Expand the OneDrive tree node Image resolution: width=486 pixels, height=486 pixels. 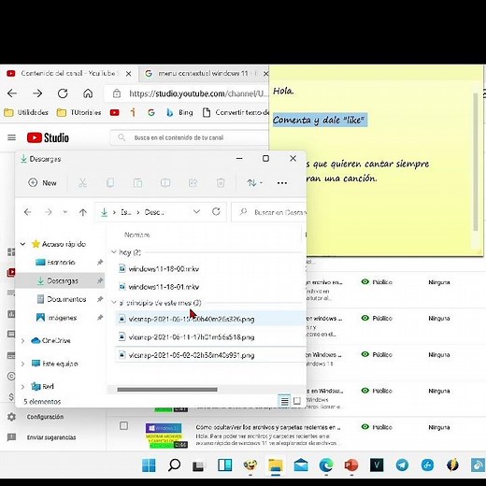tap(22, 341)
